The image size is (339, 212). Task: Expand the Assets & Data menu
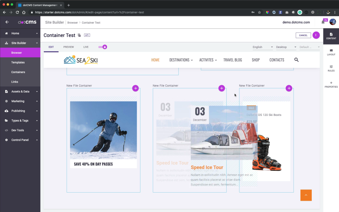pos(20,91)
